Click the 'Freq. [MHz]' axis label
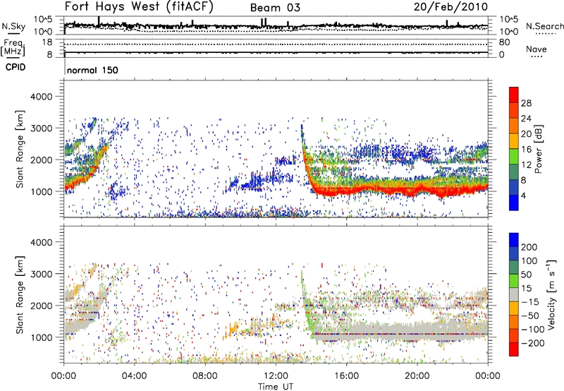Screen dimensions: 564x391 (13, 47)
